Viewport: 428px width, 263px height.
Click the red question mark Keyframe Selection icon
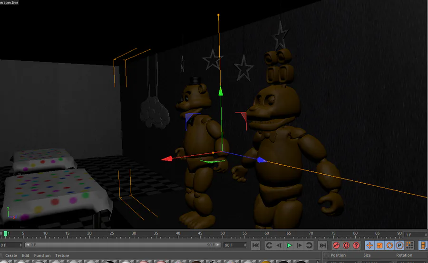click(x=356, y=245)
